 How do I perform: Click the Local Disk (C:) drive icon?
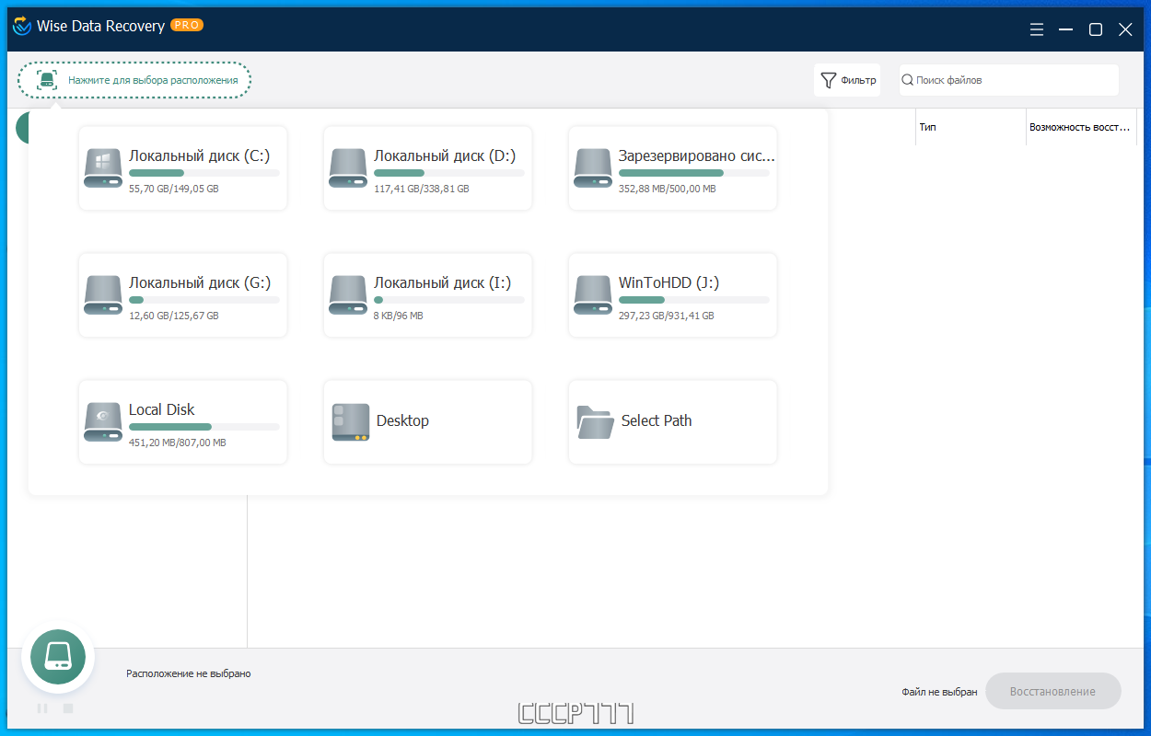click(x=102, y=168)
